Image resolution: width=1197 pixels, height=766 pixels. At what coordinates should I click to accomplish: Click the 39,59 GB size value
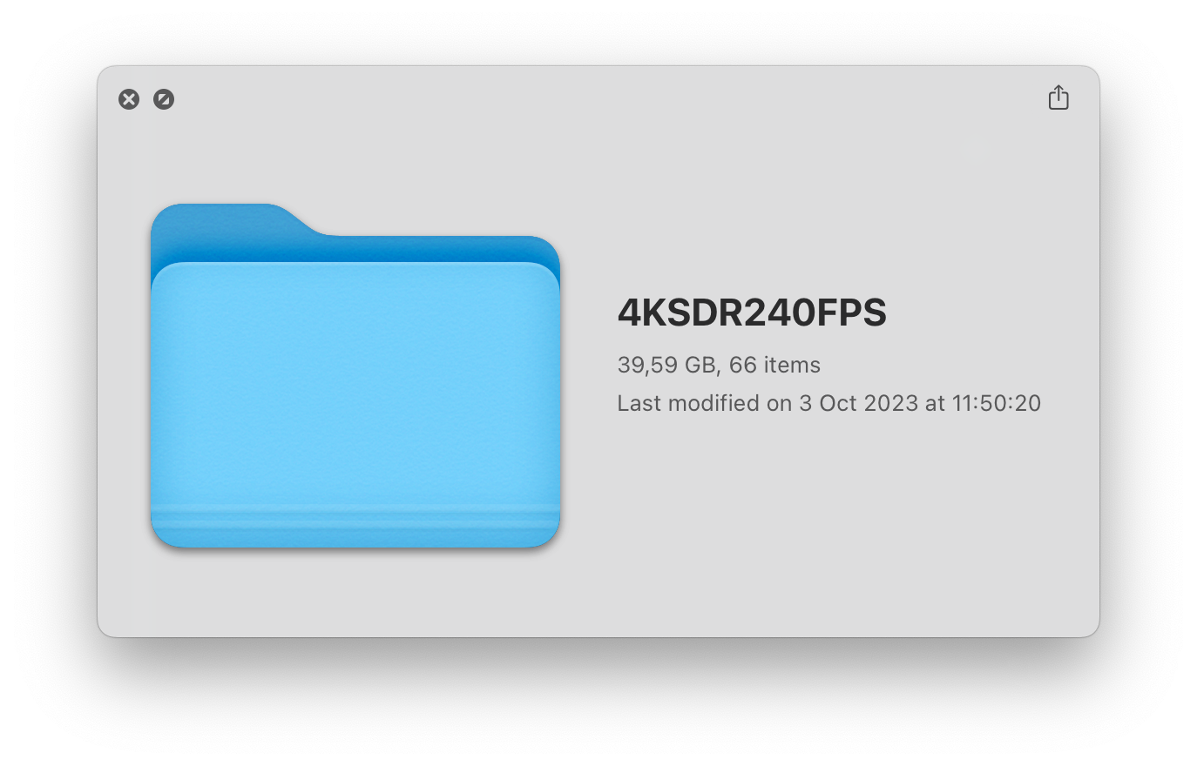pos(666,365)
